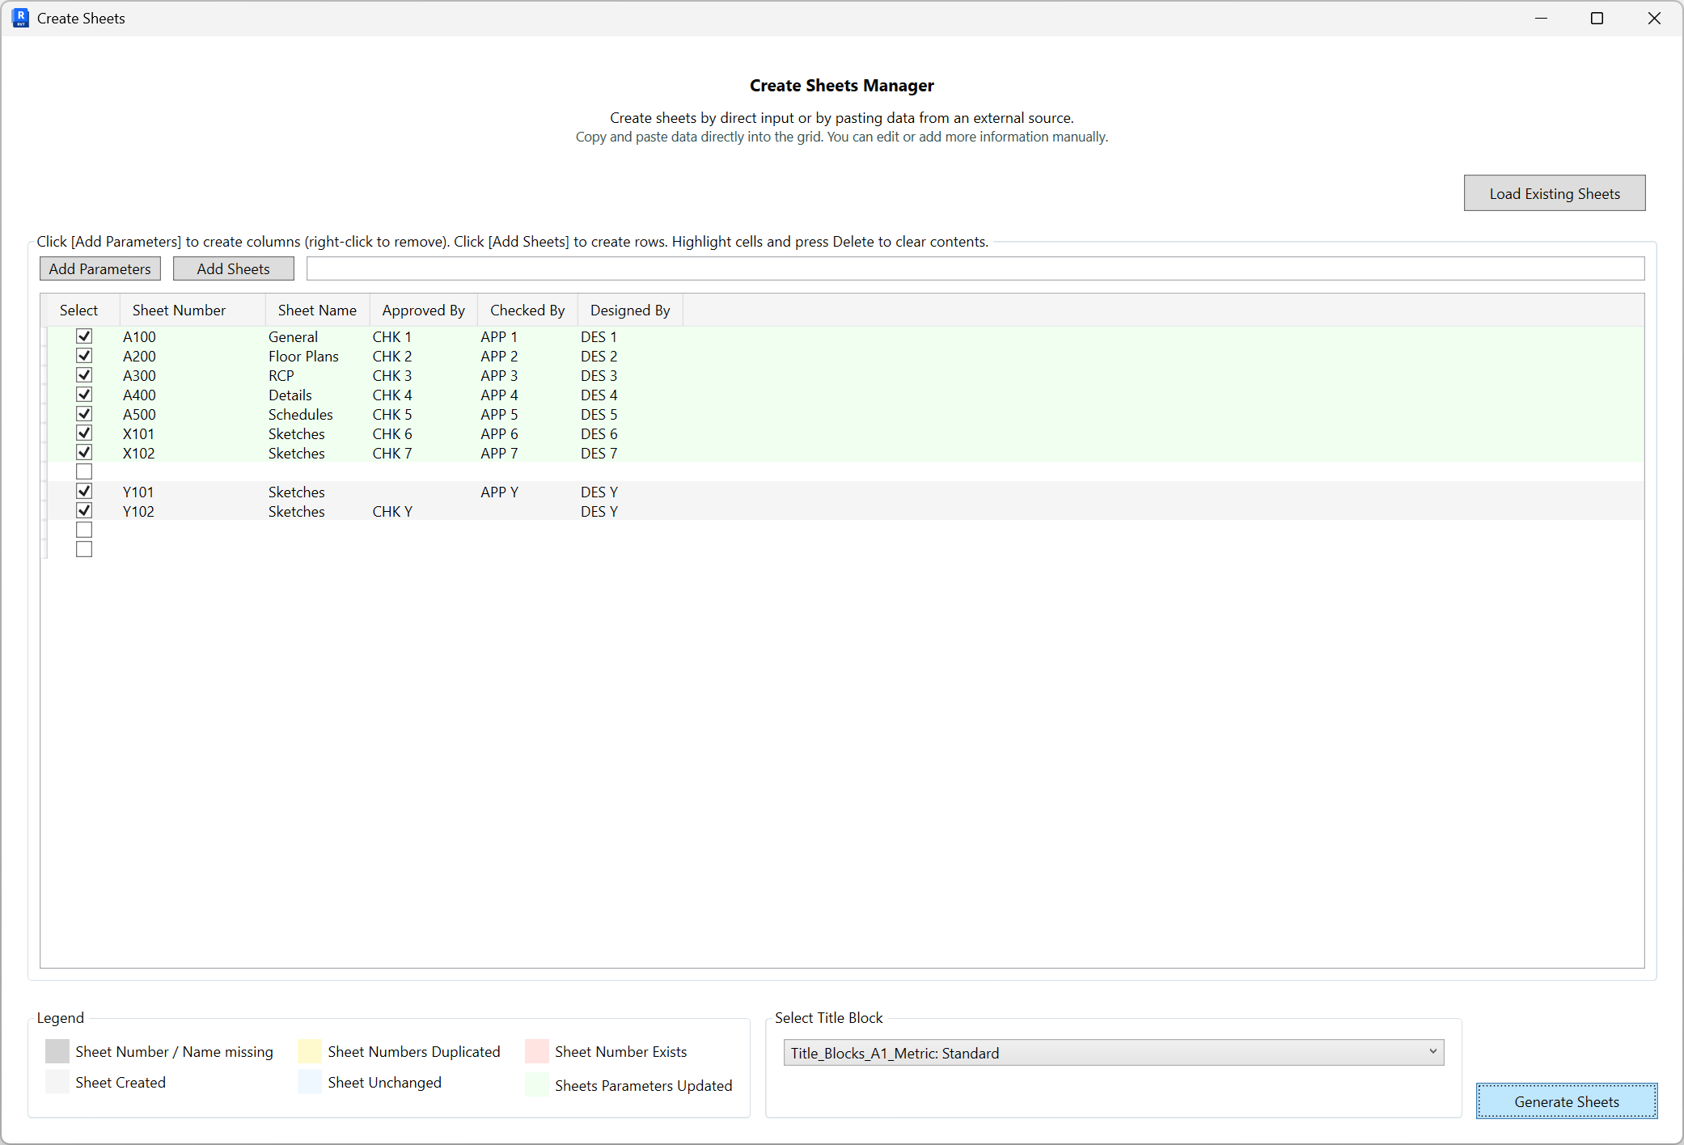Deselect the Y102 sheet checkbox

click(84, 510)
